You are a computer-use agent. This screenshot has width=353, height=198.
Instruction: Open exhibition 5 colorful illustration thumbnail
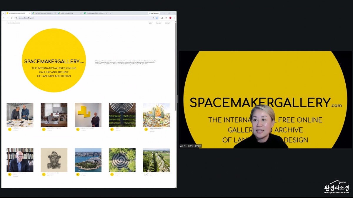(156, 115)
